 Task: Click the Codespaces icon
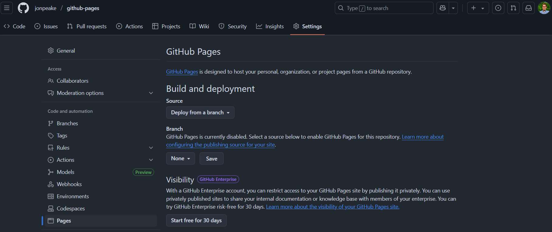tap(51, 209)
